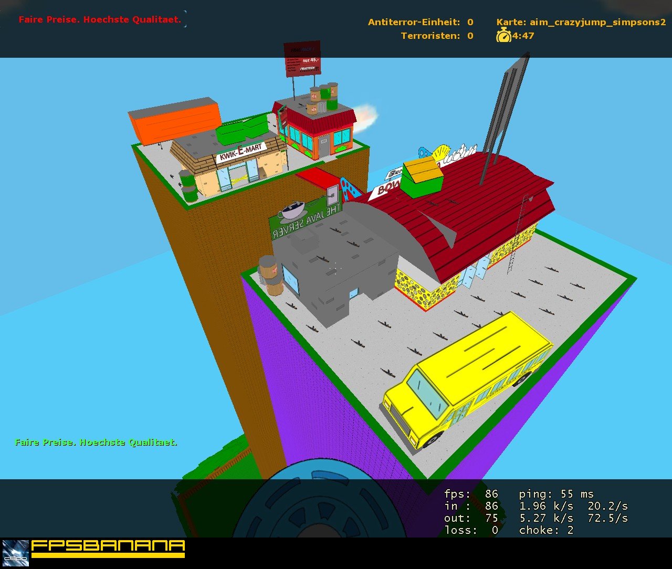Click the round timer stopwatch icon
Screen dimensions: 672x569
pyautogui.click(x=503, y=36)
